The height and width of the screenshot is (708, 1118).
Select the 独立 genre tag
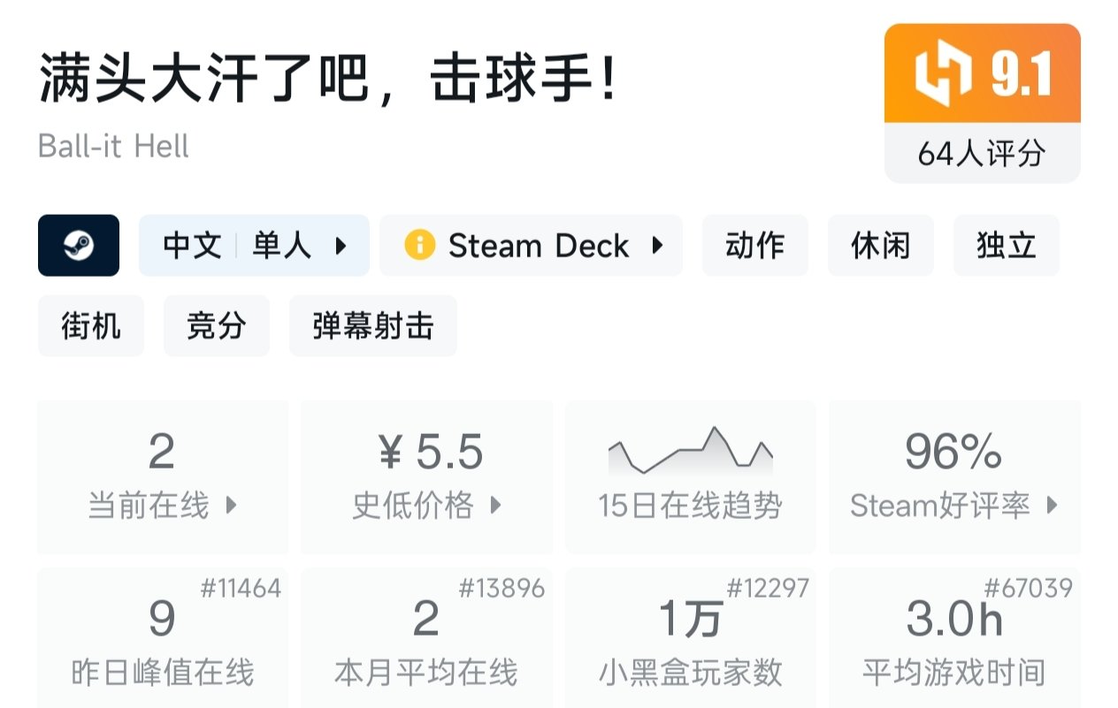(1006, 246)
